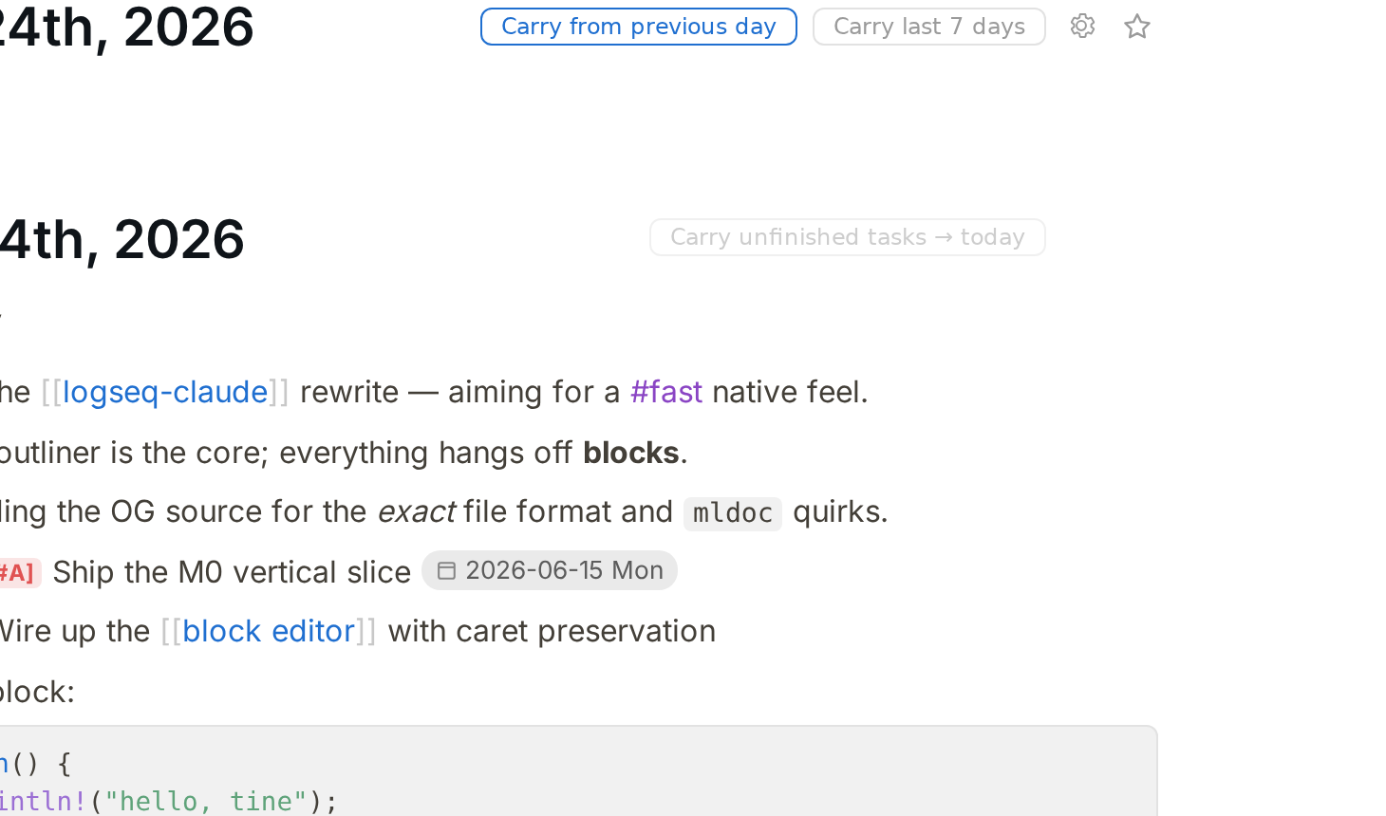Click the bold word blocks

pyautogui.click(x=630, y=453)
